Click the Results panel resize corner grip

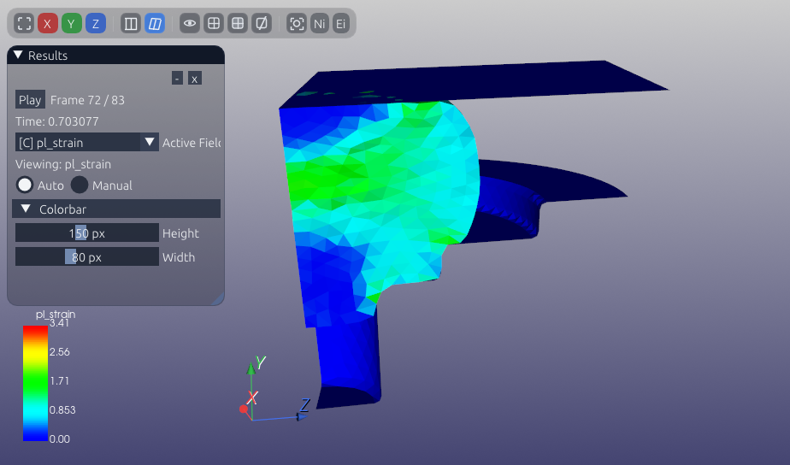pos(218,299)
